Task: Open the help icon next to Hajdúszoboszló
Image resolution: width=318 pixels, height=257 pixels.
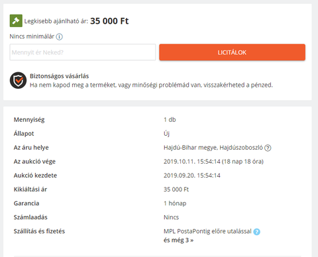Action: [x=268, y=148]
